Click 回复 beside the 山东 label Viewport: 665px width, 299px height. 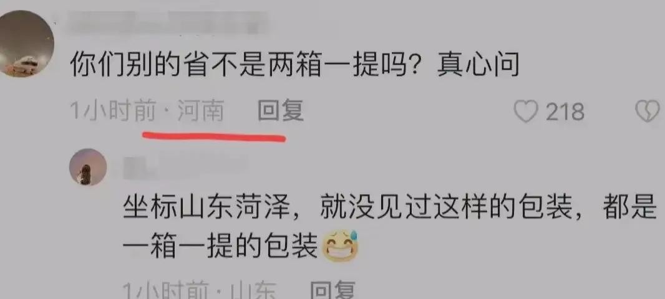[332, 290]
